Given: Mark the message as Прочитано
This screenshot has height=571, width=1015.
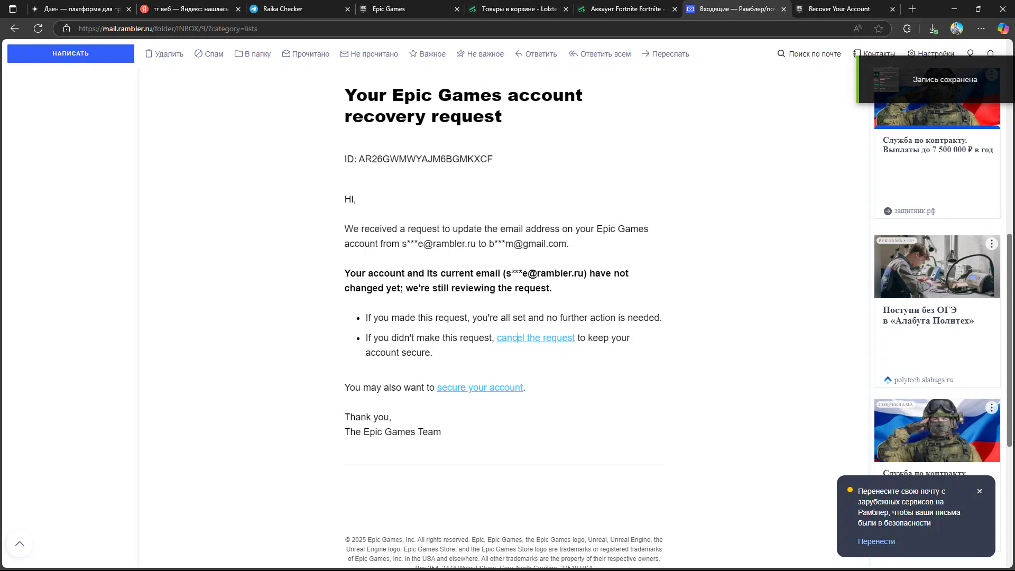Looking at the screenshot, I should tap(306, 54).
